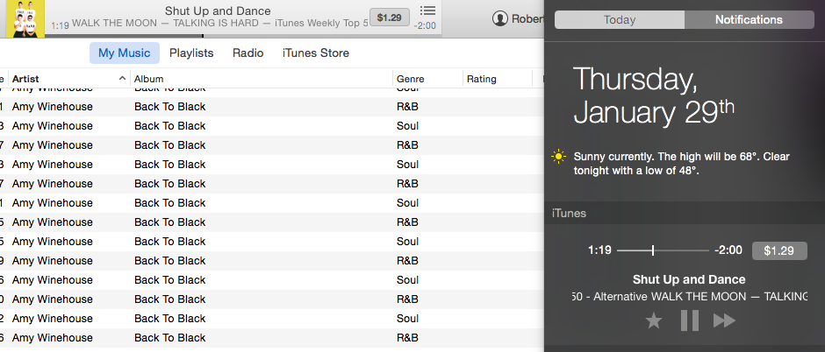Screen dimensions: 825x352
Task: Click the song title in iTunes now-playing header
Action: 218,11
